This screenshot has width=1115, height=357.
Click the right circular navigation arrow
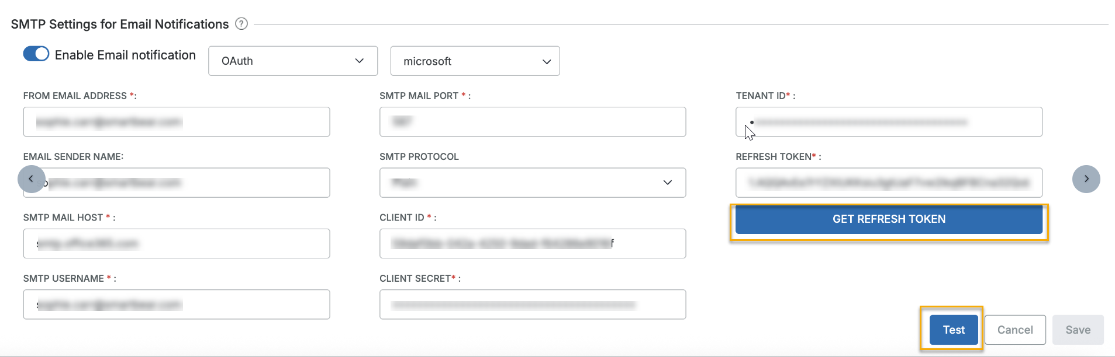pyautogui.click(x=1086, y=179)
